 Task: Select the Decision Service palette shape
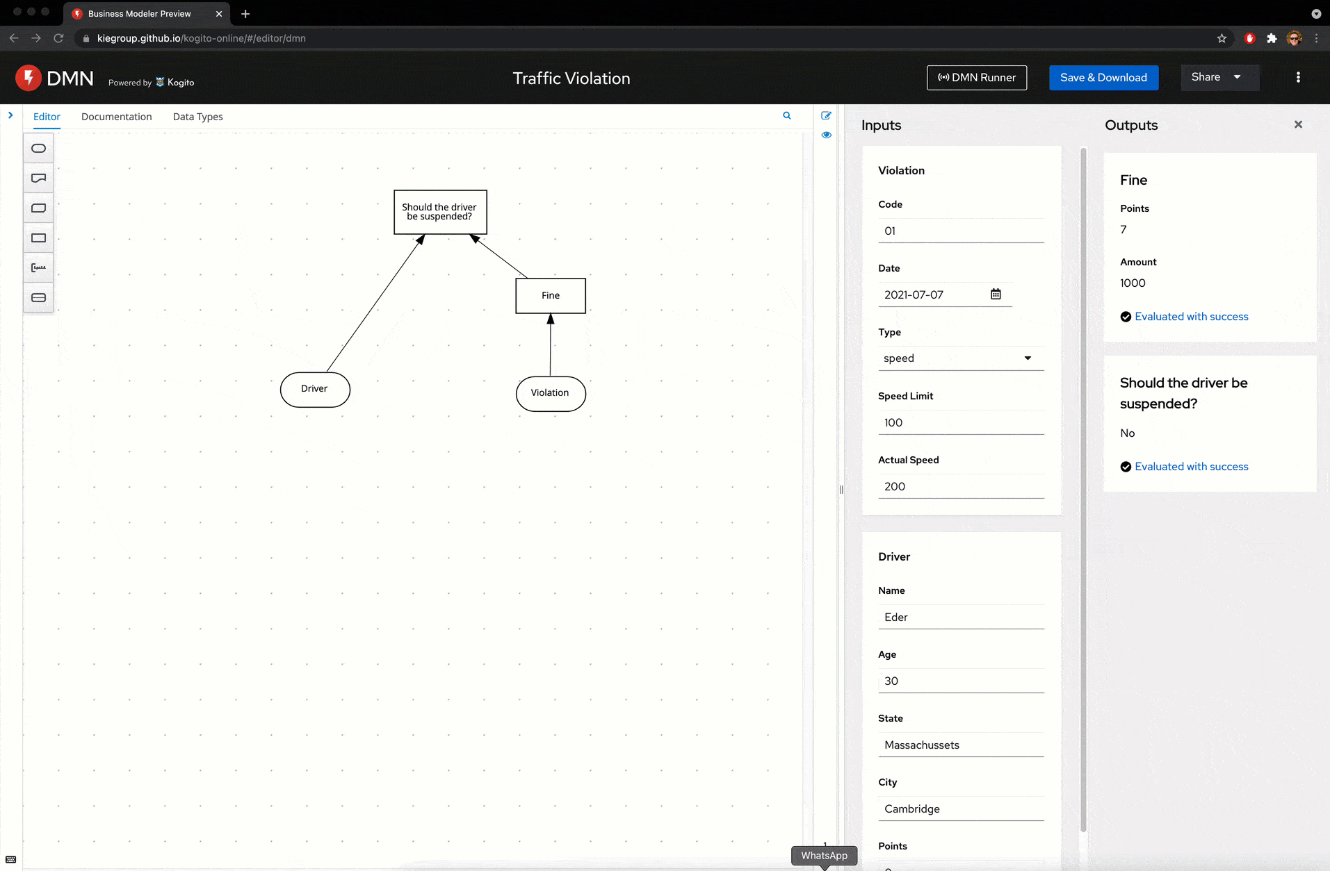(39, 298)
